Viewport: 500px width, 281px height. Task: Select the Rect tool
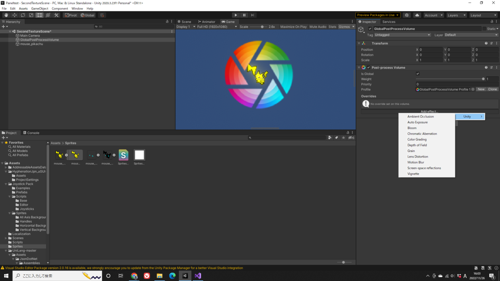[39, 15]
